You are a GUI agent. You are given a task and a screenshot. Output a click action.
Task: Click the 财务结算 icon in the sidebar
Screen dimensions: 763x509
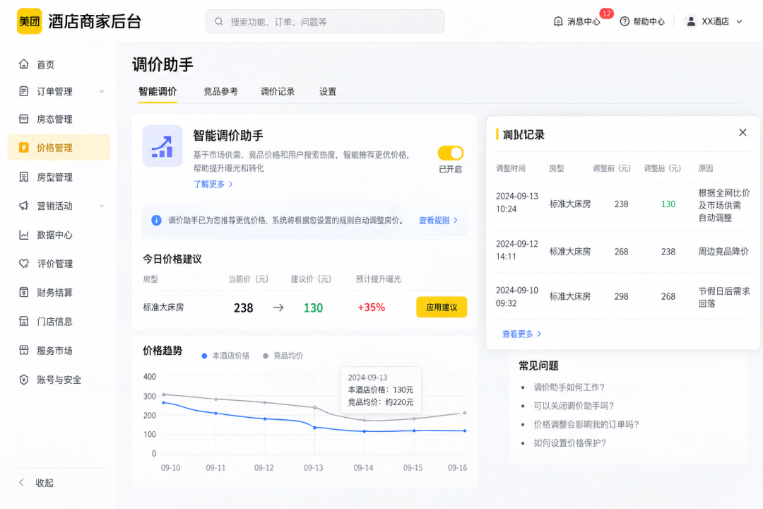23,292
